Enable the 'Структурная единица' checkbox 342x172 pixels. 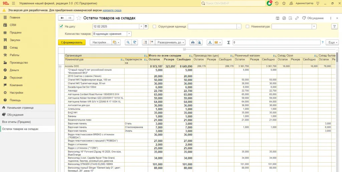(154, 26)
